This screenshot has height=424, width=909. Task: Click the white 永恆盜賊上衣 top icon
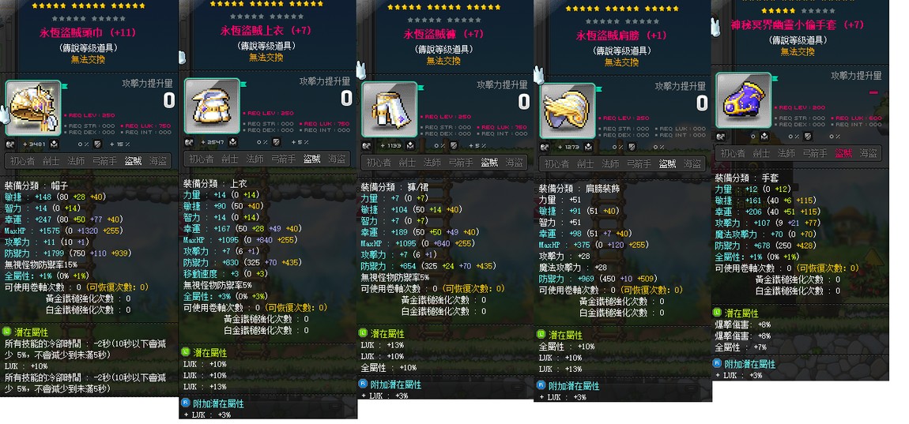pos(212,106)
